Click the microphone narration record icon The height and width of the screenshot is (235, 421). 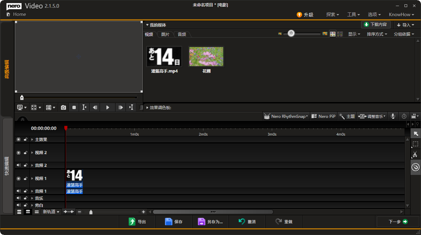click(x=393, y=116)
